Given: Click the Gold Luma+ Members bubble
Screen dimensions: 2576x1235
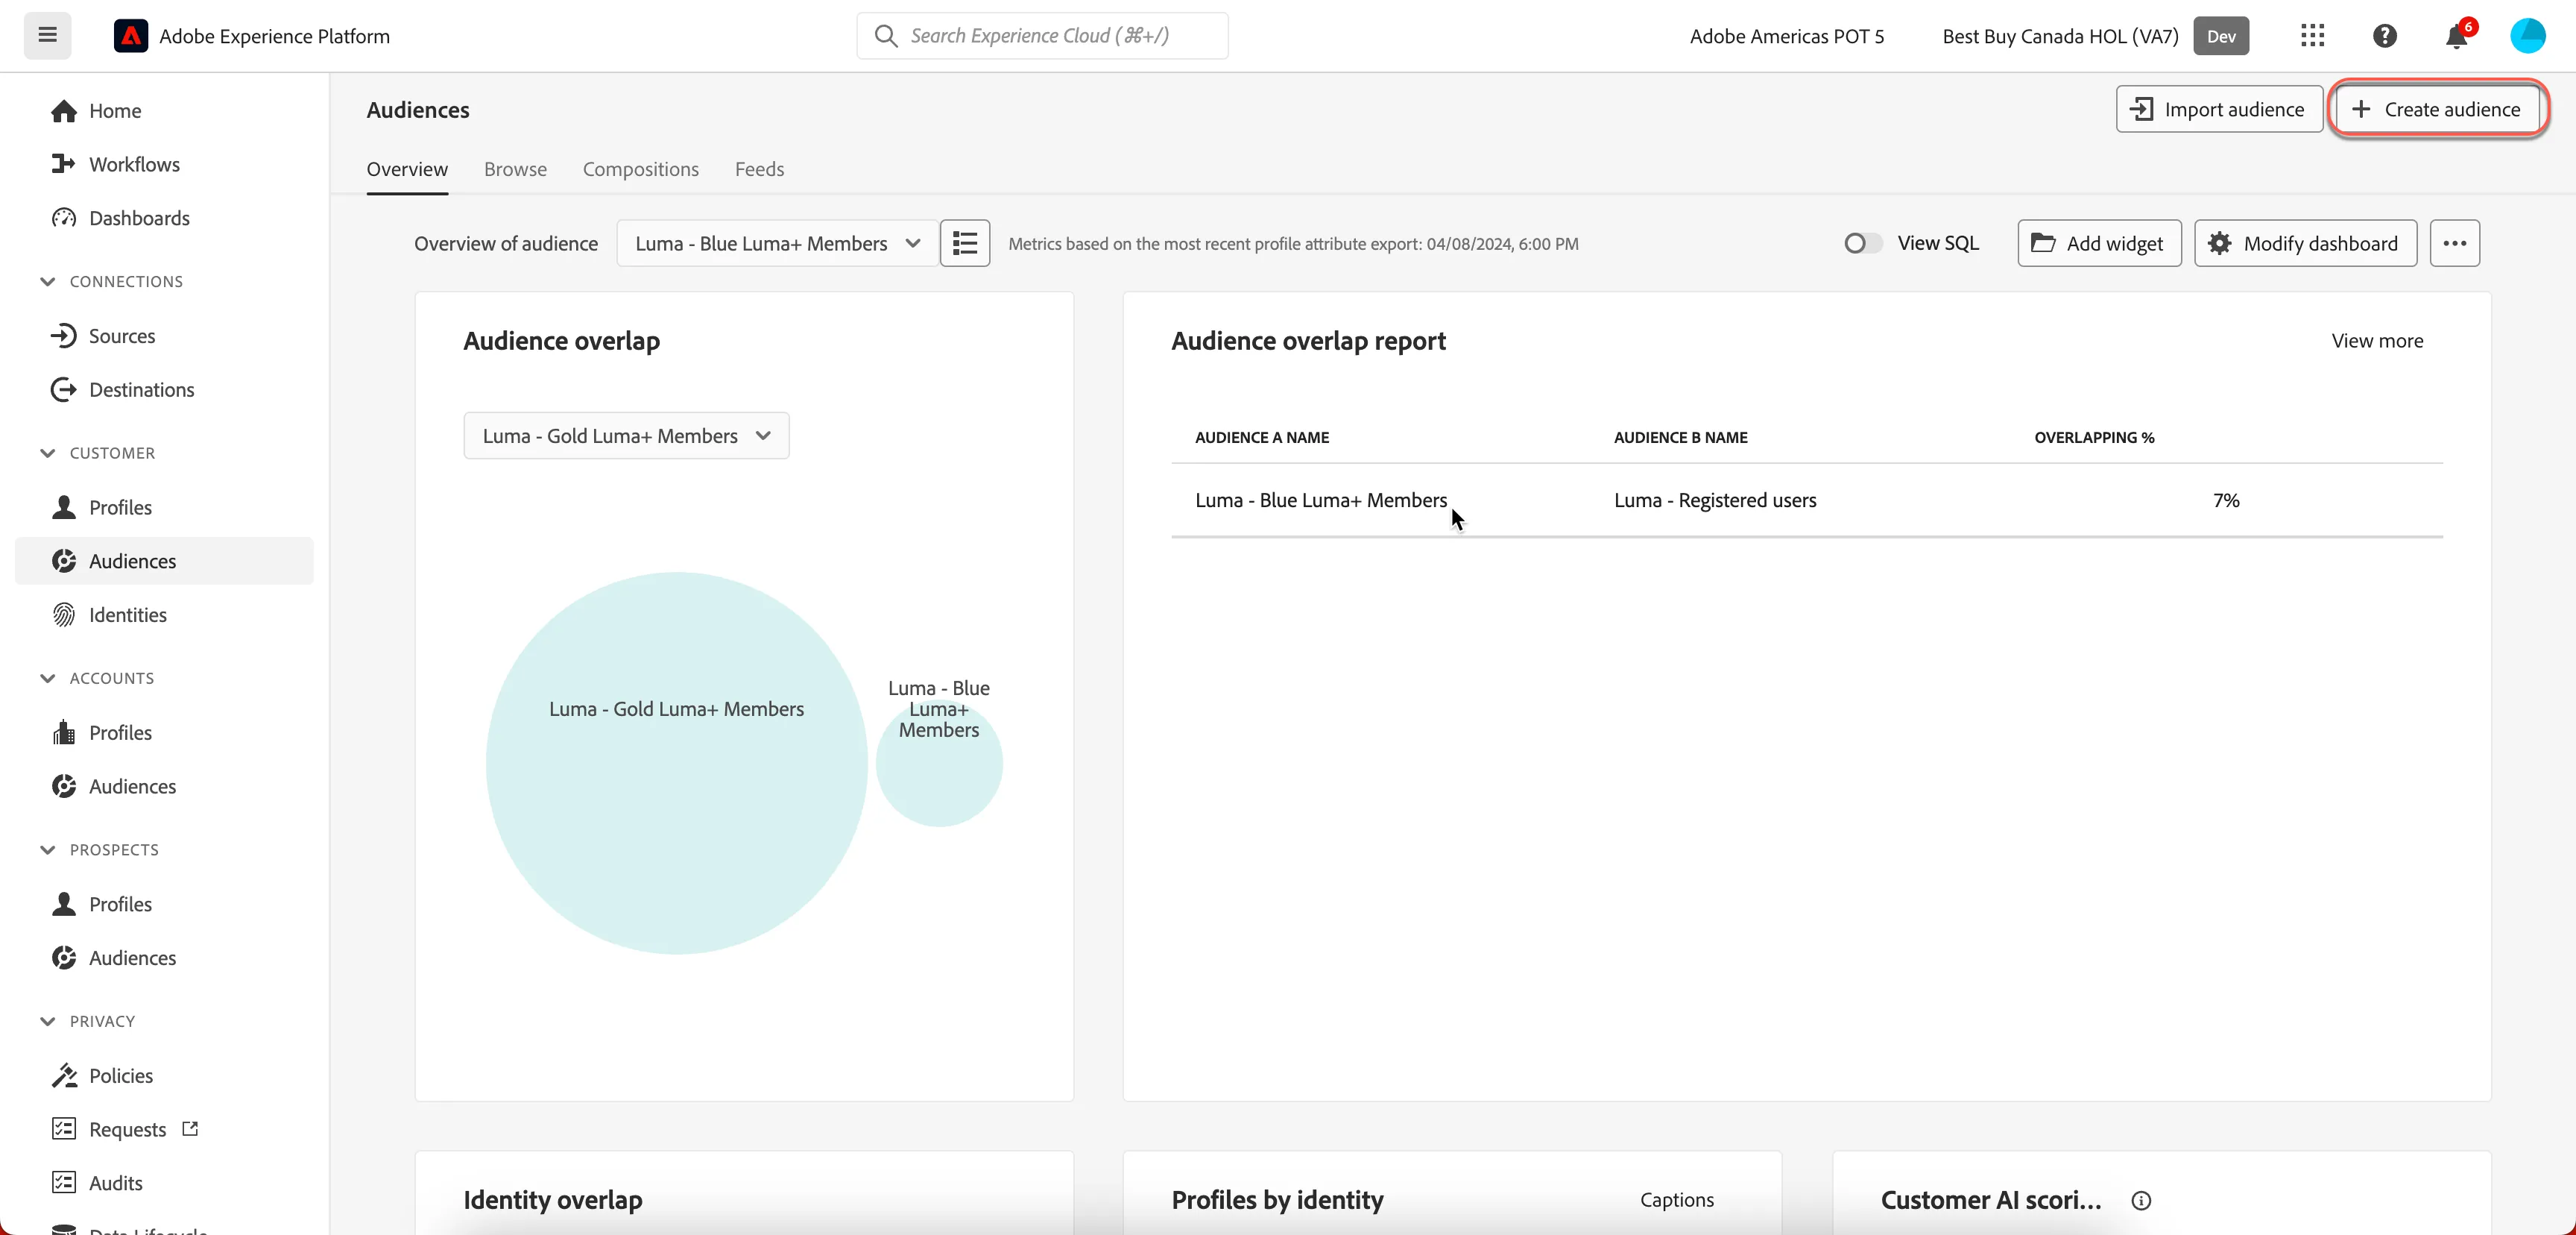Looking at the screenshot, I should pos(676,763).
